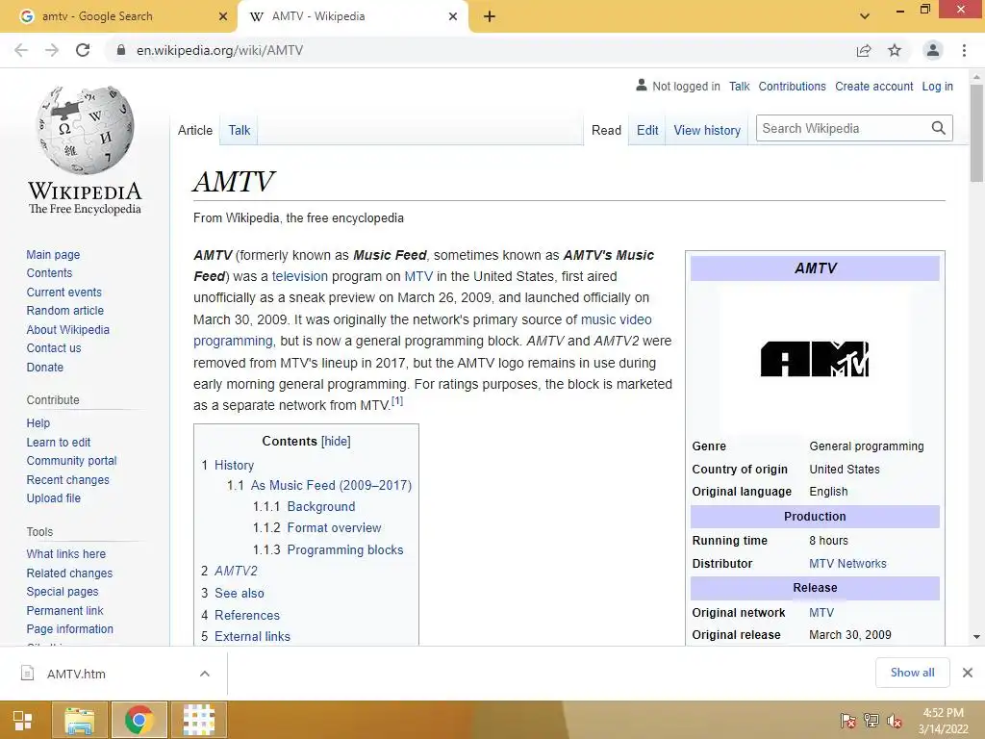Open the Contributions link
This screenshot has height=739, width=985.
pos(793,86)
